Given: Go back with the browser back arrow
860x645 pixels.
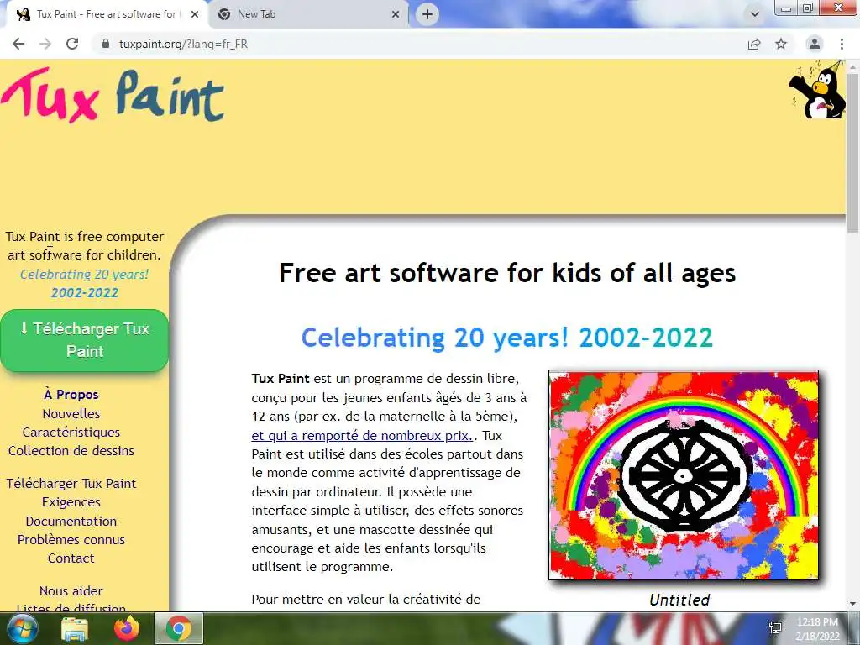Looking at the screenshot, I should click(x=18, y=44).
